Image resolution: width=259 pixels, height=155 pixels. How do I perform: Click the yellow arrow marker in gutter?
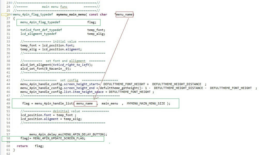(5, 14)
